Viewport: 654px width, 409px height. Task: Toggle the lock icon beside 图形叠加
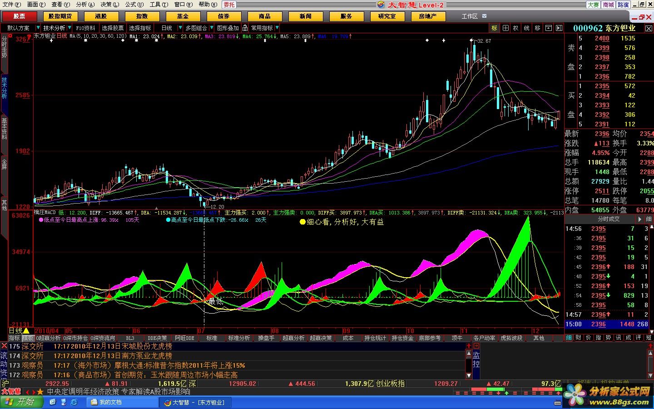pos(245,28)
